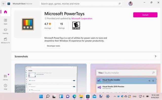Click the info icon beside Provided by
Viewport: 162px width, 100px height.
coord(46,19)
